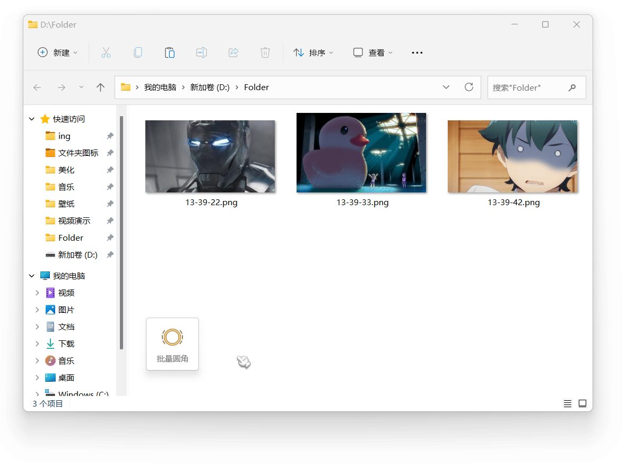Click the Copy icon in toolbar
This screenshot has height=466, width=626.
[x=138, y=52]
